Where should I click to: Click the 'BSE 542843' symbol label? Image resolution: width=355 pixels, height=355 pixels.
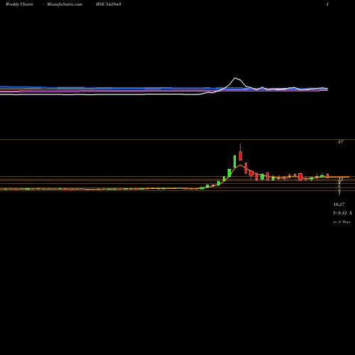(109, 4)
